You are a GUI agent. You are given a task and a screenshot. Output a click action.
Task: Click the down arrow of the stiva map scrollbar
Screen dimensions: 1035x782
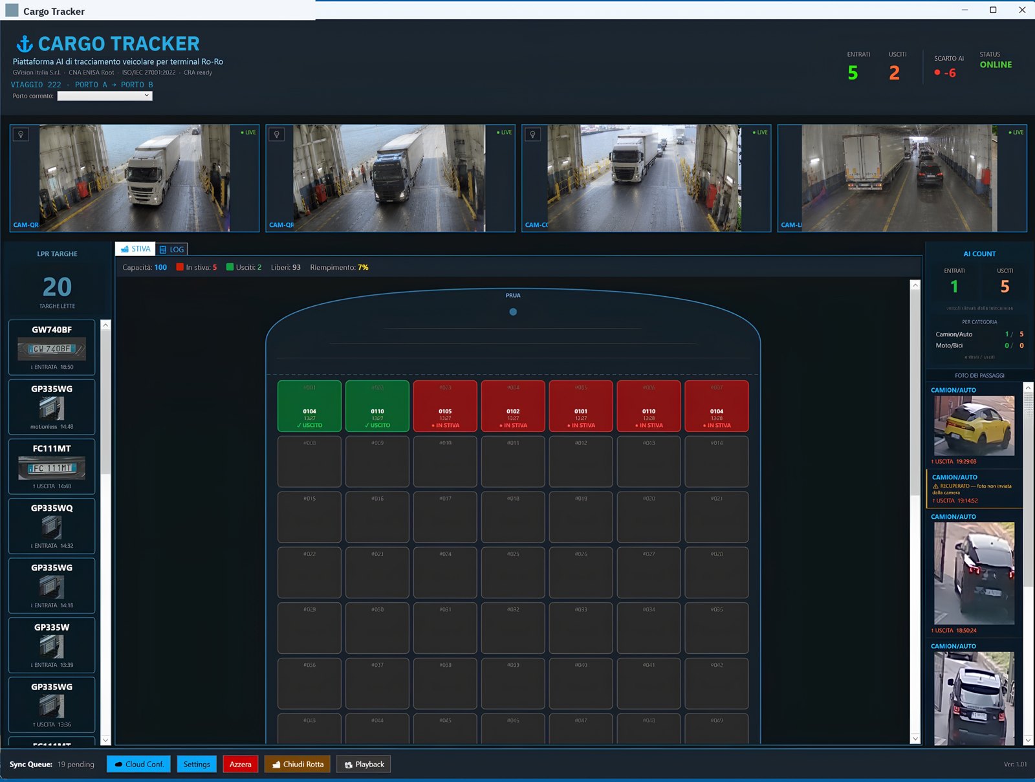[x=915, y=739]
